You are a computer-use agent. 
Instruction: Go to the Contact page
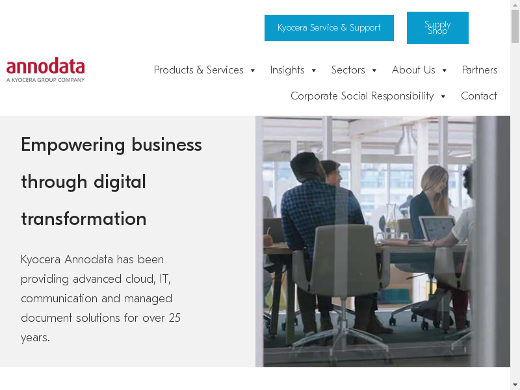(479, 96)
